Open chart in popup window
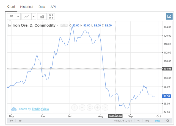Screen dimensions: 176x126 [x=169, y=16]
